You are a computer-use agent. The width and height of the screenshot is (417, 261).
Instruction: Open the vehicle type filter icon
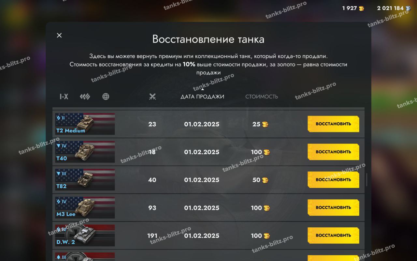point(85,97)
